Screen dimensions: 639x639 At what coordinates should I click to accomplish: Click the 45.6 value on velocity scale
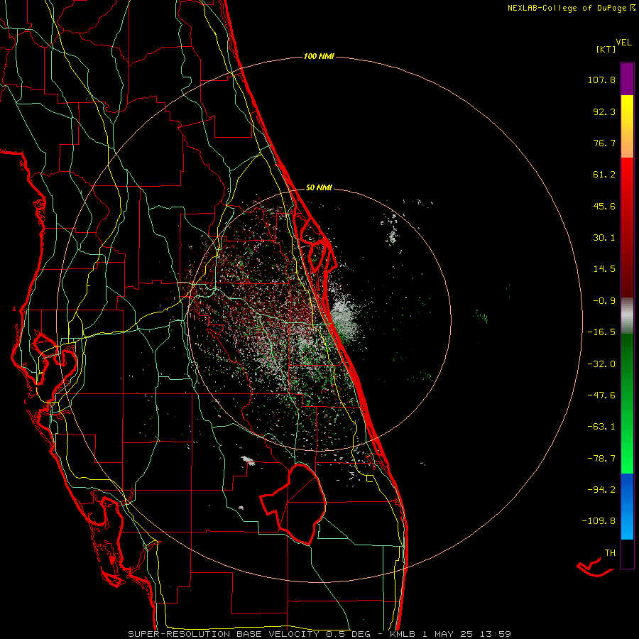(604, 206)
